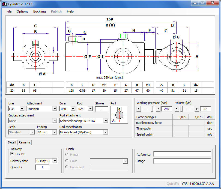Click the port position diagram icon
The height and width of the screenshot is (189, 221).
point(119,115)
